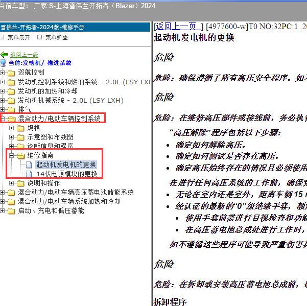Expand 发动机的加热和冷却 node
This screenshot has width=307, height=306.
click(x=2, y=91)
